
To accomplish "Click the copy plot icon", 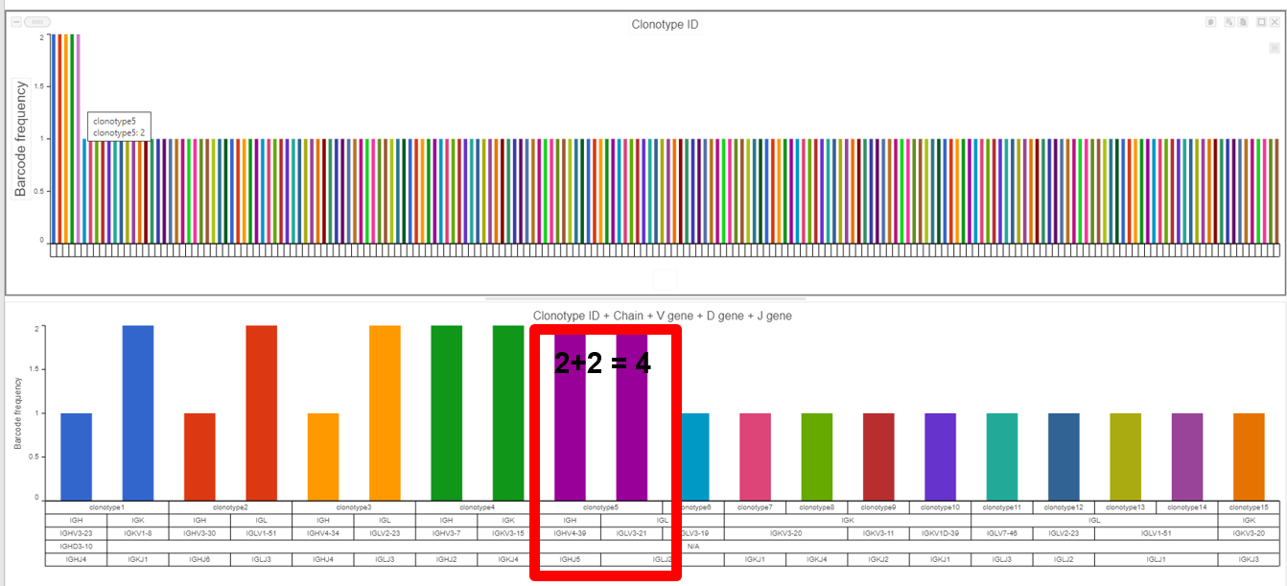I will (1210, 22).
